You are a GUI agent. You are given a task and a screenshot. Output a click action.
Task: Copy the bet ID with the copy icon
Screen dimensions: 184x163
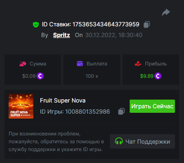click(147, 25)
